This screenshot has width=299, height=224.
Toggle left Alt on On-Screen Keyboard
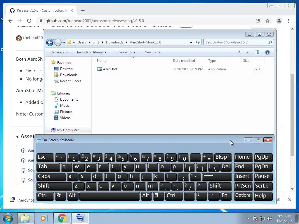(x=72, y=196)
